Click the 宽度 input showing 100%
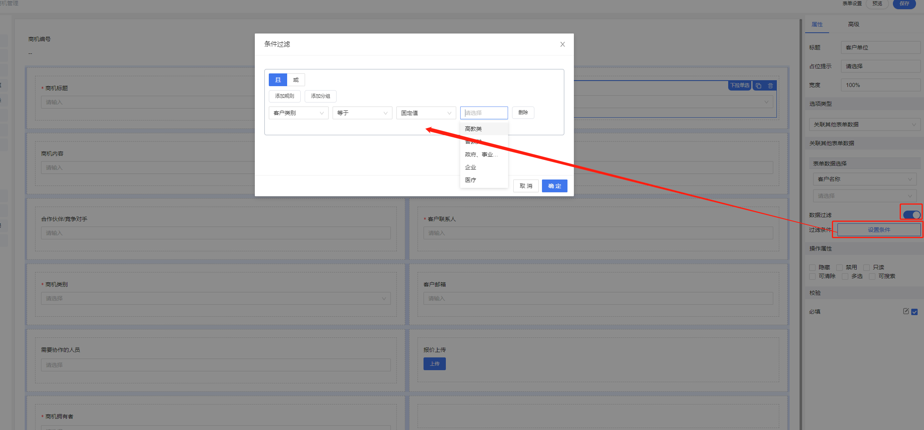The image size is (924, 430). click(881, 85)
